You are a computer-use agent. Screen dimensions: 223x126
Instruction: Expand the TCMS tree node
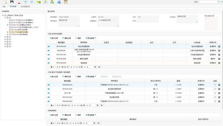pyautogui.click(x=8, y=35)
